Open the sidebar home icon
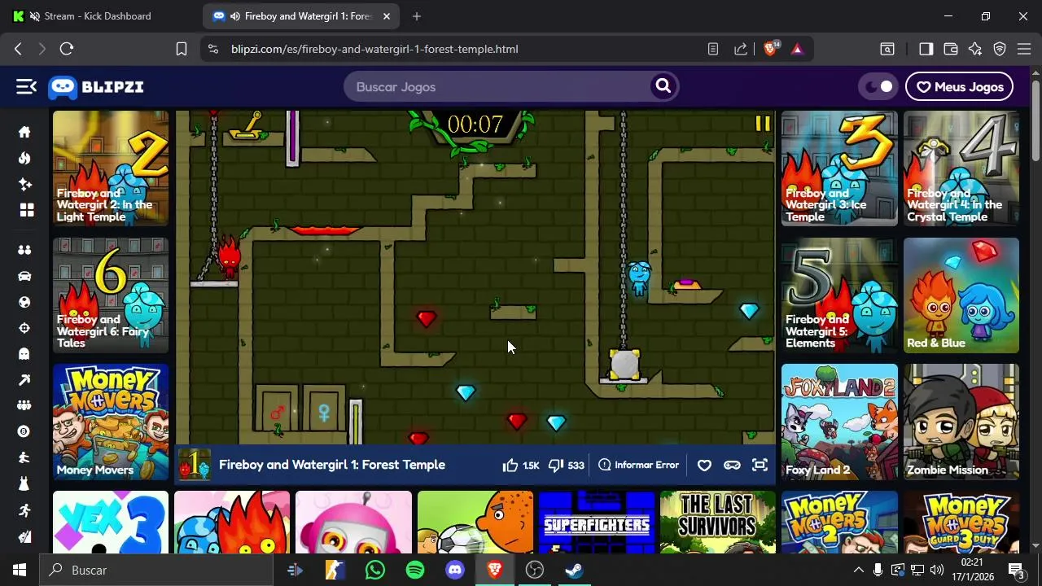The width and height of the screenshot is (1042, 586). [x=24, y=132]
